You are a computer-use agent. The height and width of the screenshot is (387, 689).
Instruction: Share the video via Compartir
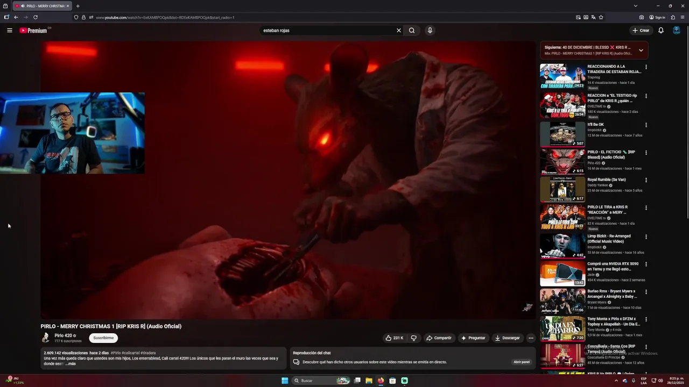point(439,338)
